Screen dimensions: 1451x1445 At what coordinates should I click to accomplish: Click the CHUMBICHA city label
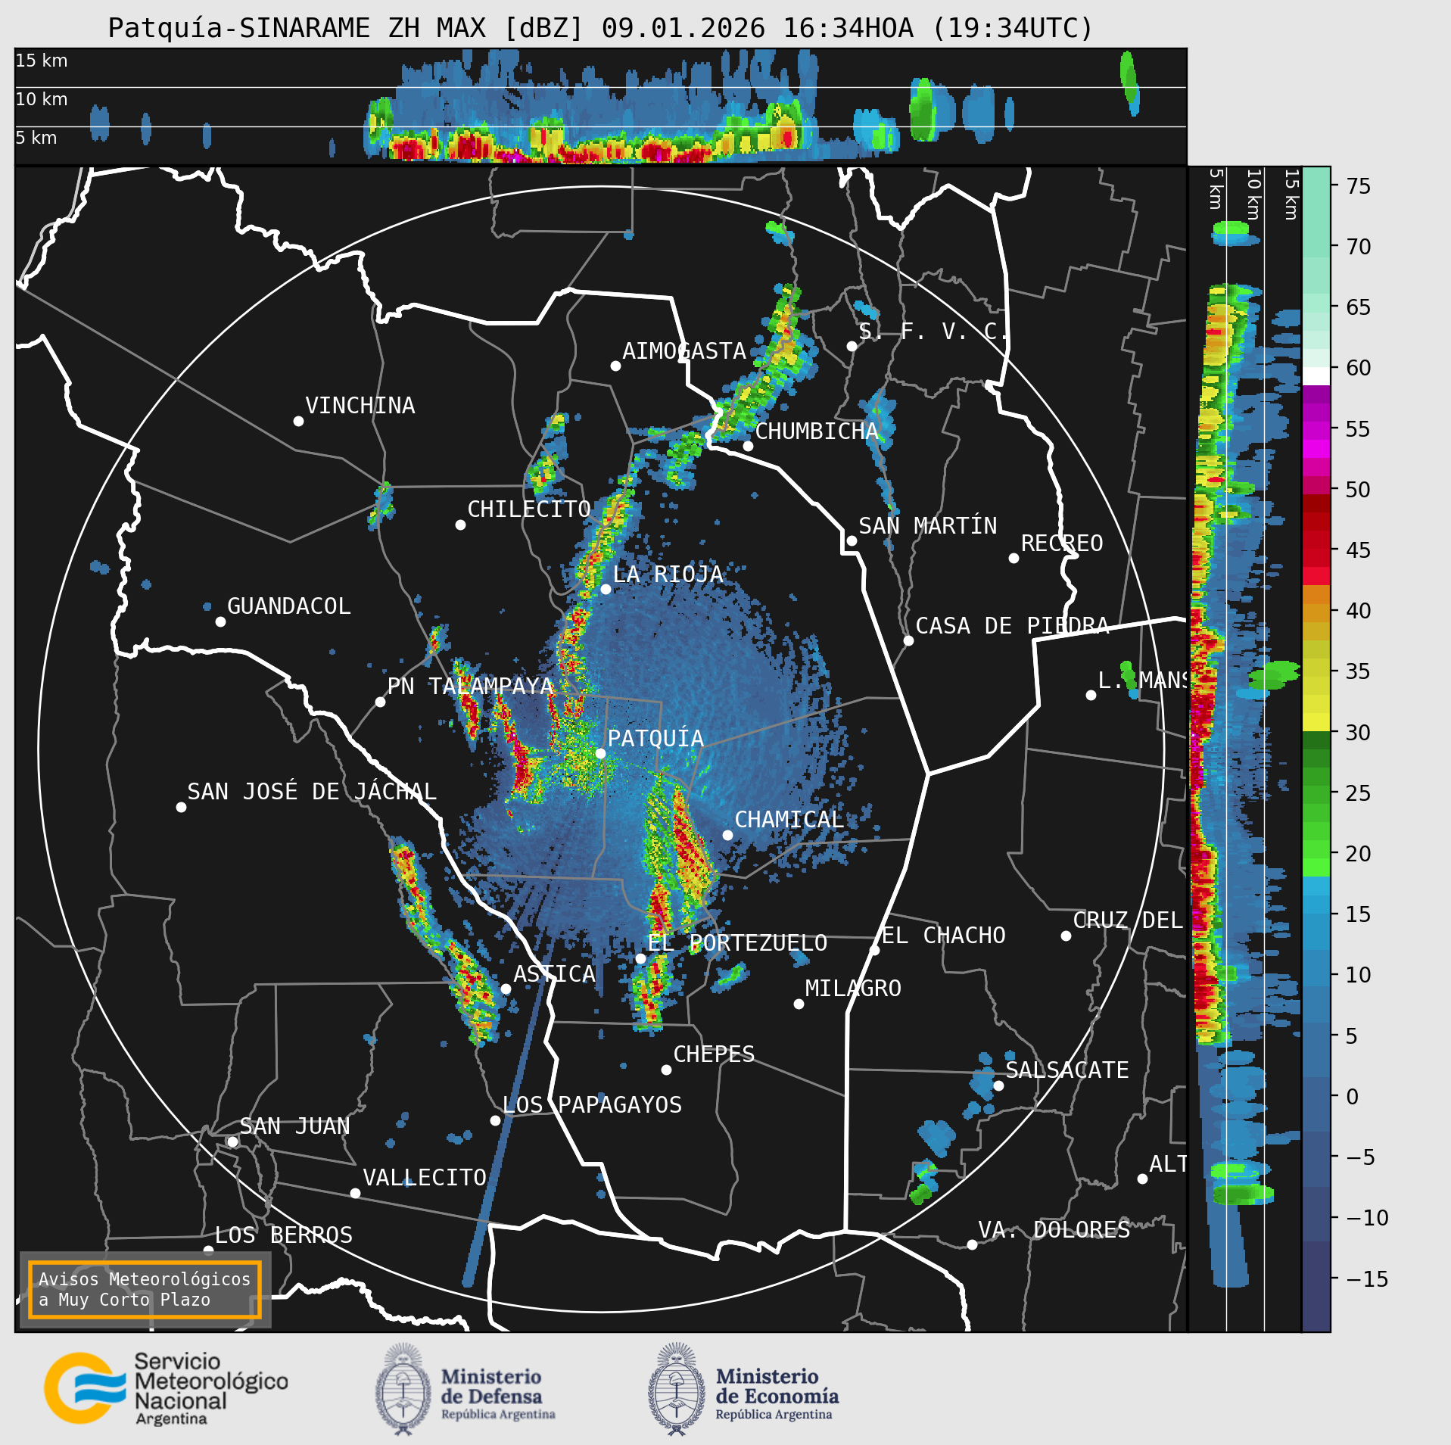coord(817,431)
